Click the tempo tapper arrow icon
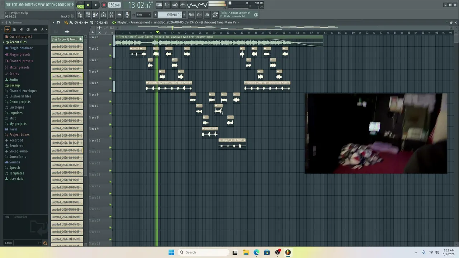Screen dimensions: 459x258 click(x=119, y=15)
